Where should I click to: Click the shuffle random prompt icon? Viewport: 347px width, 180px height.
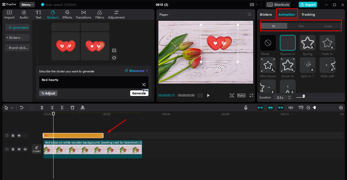144,85
